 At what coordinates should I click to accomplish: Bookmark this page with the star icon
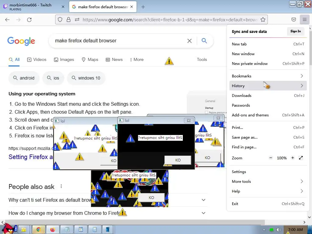coord(263,19)
